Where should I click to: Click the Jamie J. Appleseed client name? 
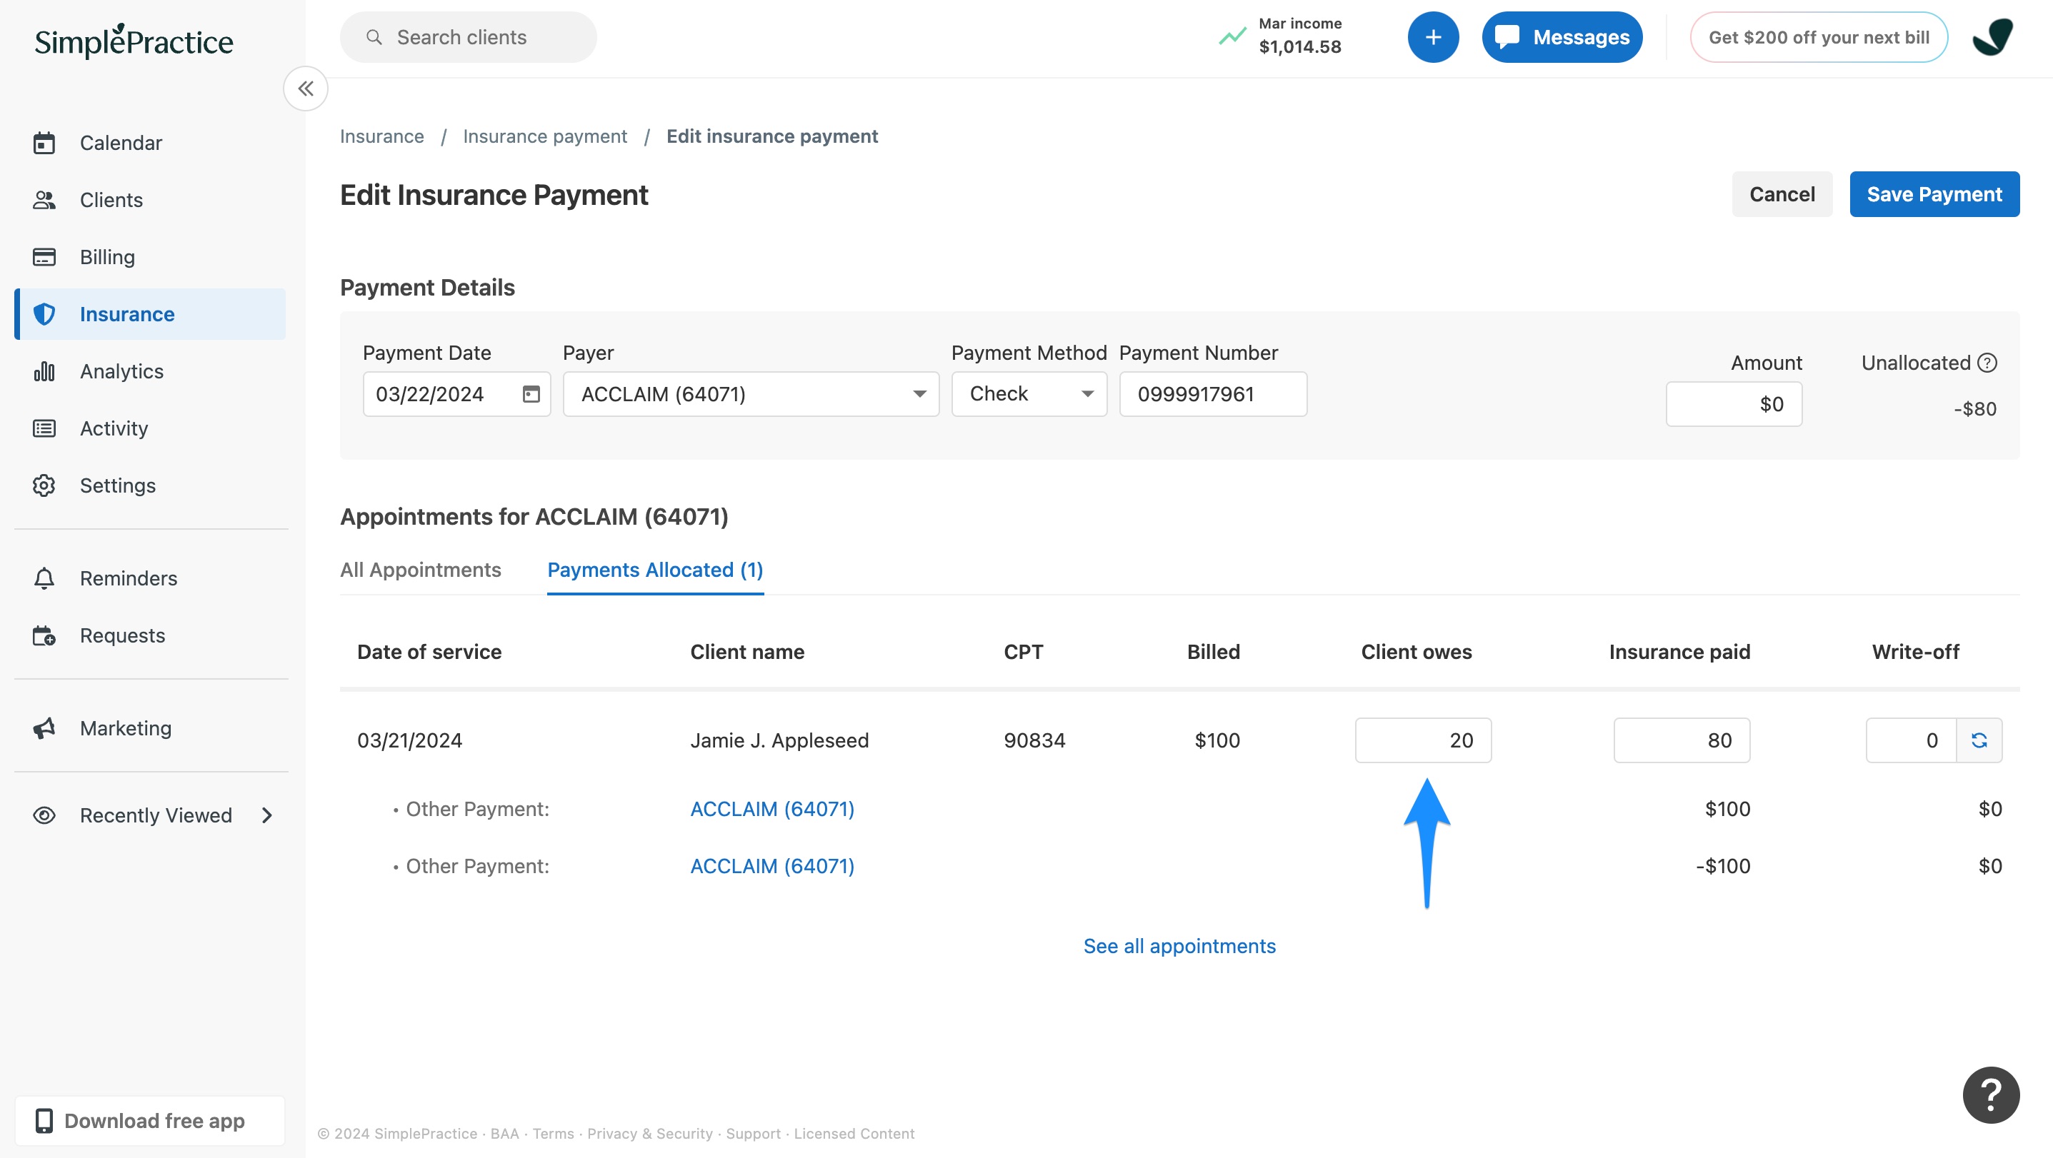[x=779, y=740]
